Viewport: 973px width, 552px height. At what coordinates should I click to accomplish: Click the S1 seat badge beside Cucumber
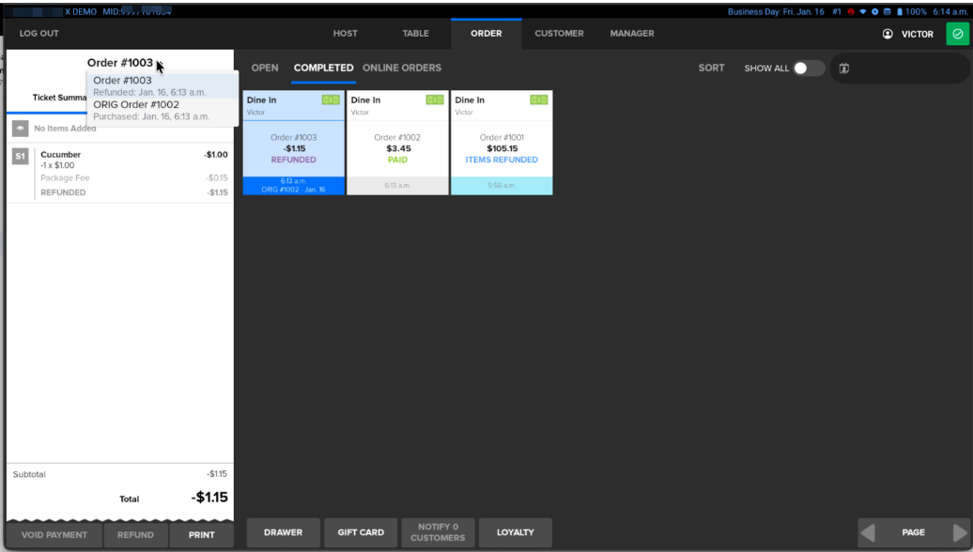click(19, 156)
